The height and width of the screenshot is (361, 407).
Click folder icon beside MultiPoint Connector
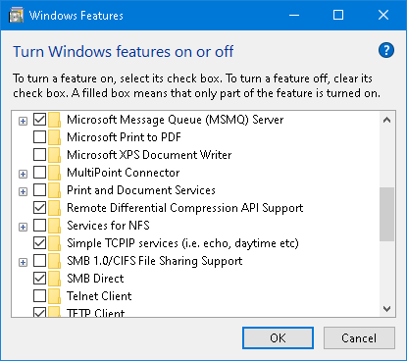(x=54, y=173)
